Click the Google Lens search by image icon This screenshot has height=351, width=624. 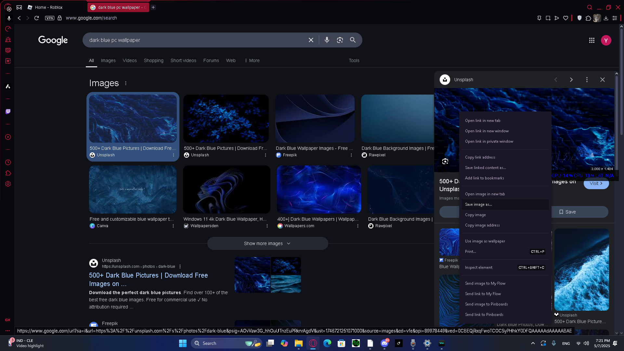click(340, 40)
